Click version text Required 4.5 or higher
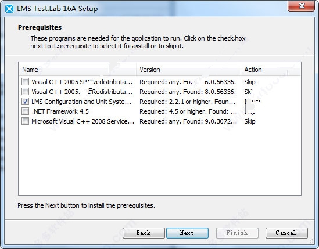This screenshot has height=249, width=319. pos(188,111)
